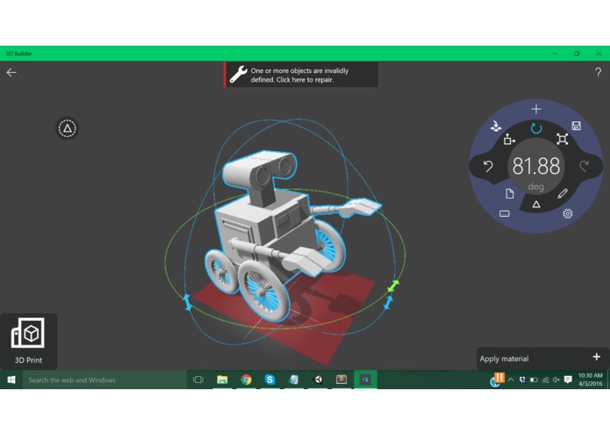Image resolution: width=610 pixels, height=434 pixels.
Task: Click the right blue rotation handle arrow
Action: coord(388,302)
